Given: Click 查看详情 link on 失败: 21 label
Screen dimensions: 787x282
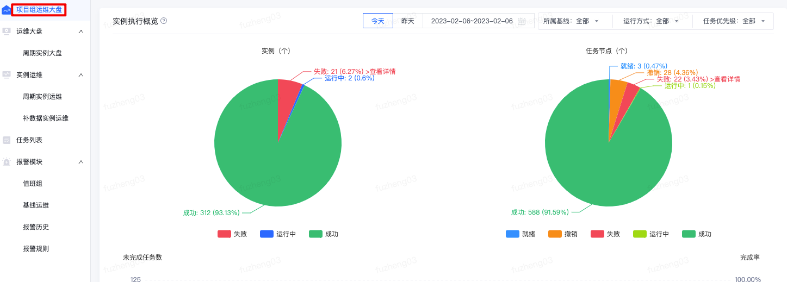Looking at the screenshot, I should point(380,71).
